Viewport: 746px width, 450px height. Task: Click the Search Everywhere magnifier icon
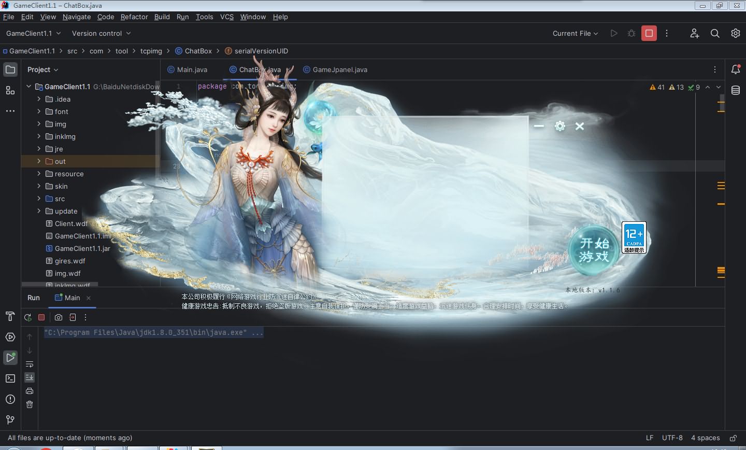click(715, 33)
